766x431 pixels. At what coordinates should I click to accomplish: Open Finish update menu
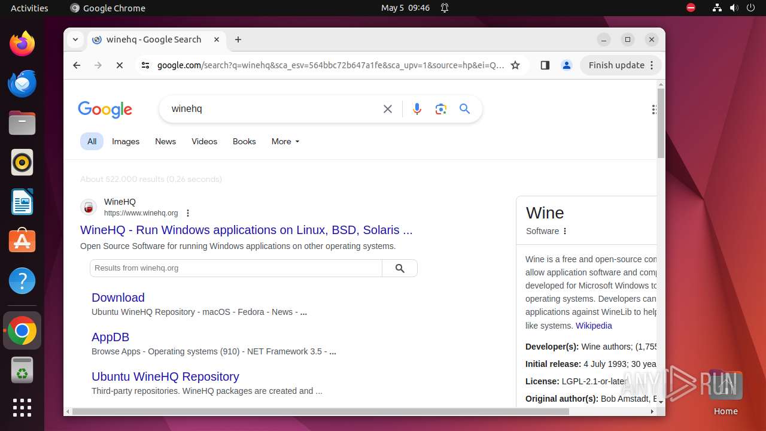(621, 65)
